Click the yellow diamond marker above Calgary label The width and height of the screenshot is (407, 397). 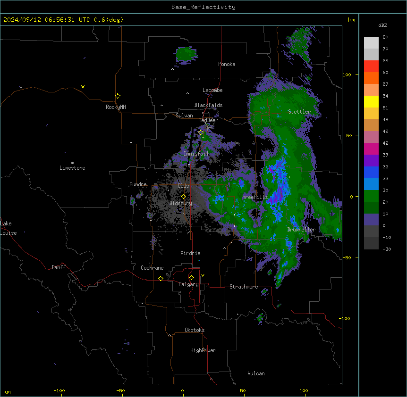(191, 278)
